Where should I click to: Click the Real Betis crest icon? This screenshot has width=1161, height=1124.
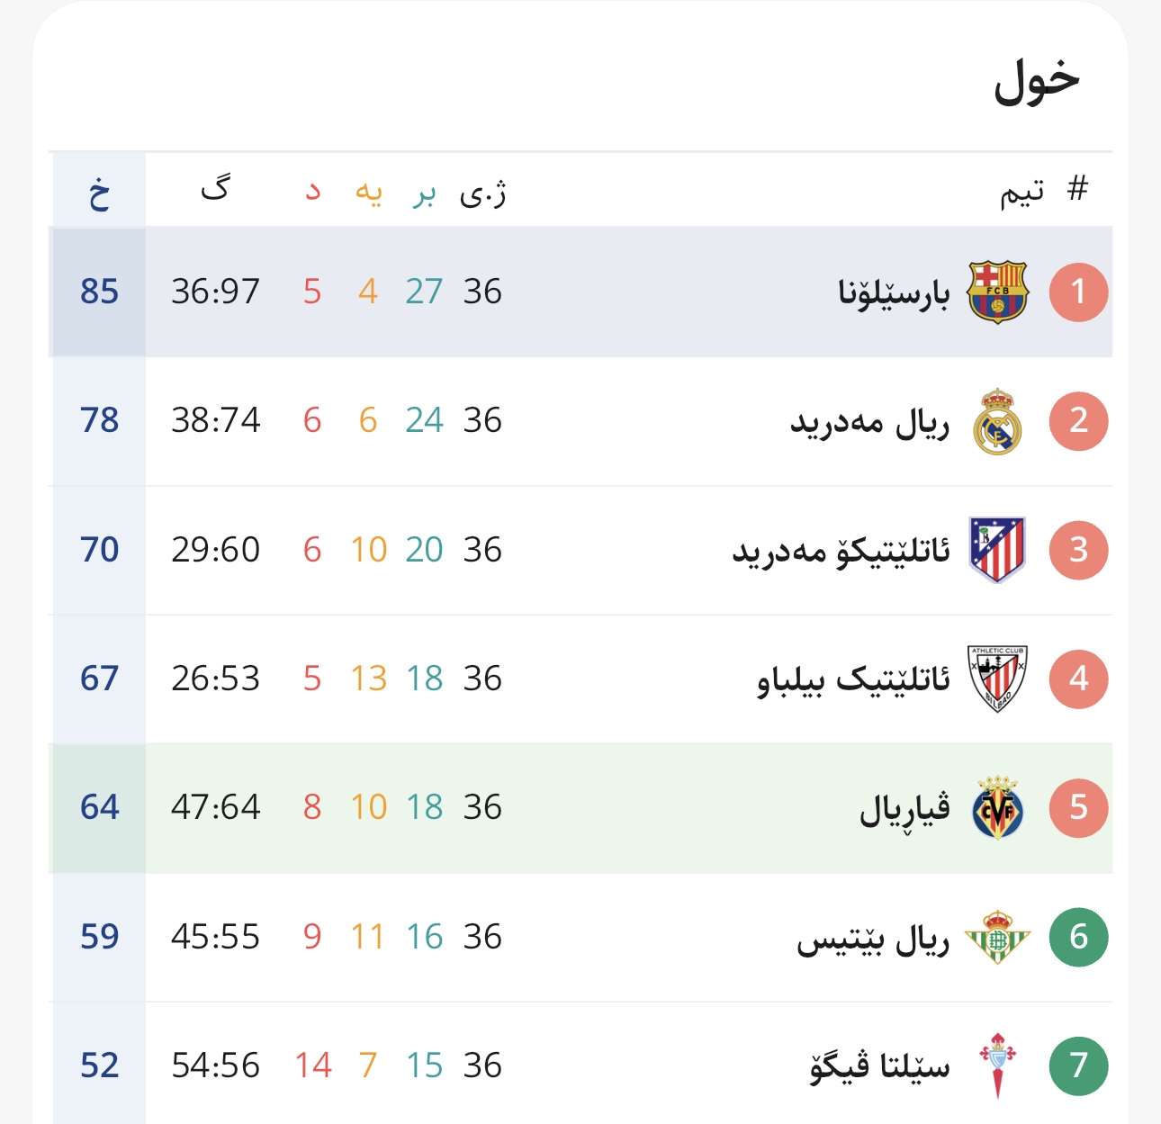coord(997,937)
